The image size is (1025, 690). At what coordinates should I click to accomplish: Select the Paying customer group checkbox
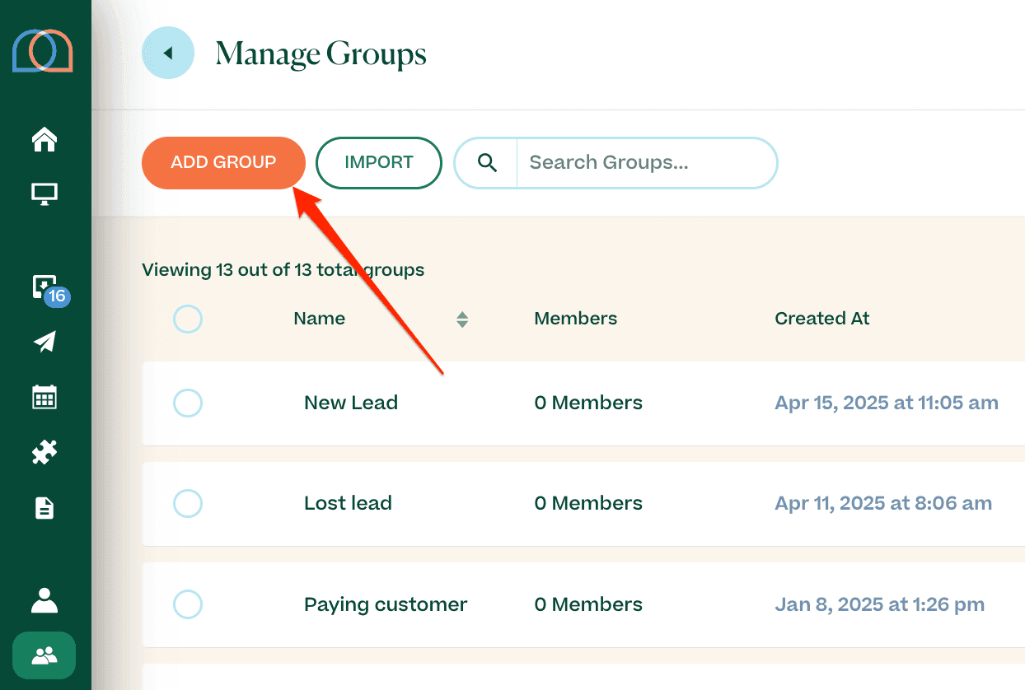click(188, 605)
